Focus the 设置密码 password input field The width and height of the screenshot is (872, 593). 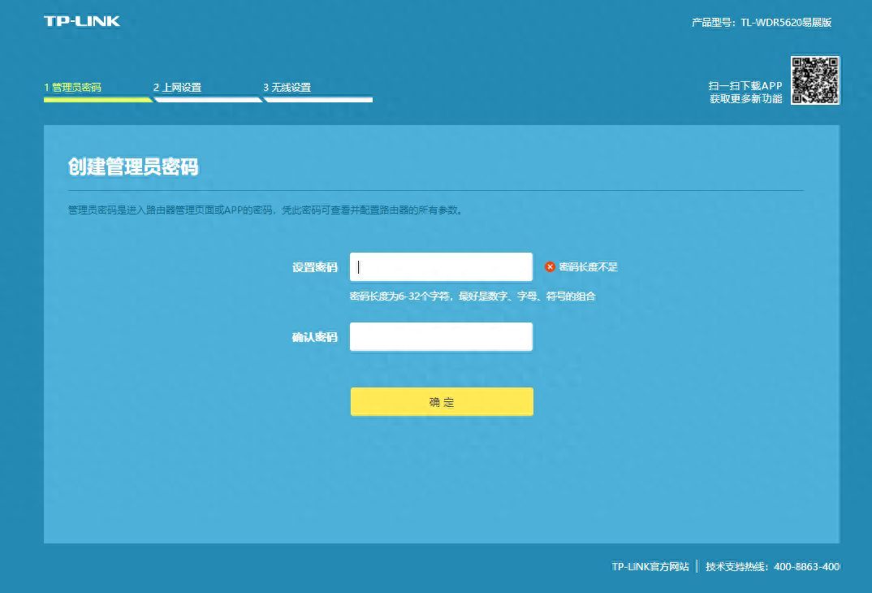441,266
